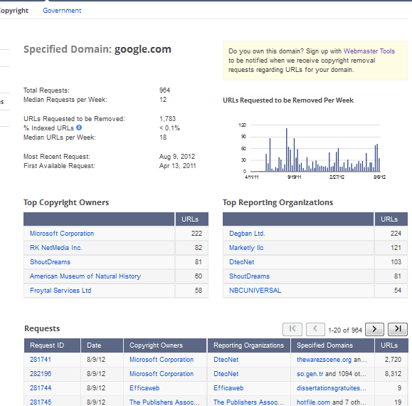This screenshot has height=406, width=412.
Task: Open Froytal Services Ltd link
Action: pos(60,291)
